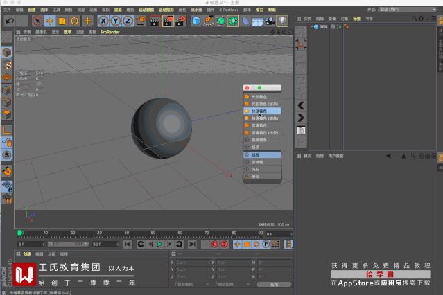Choose 隐藏线条 display mode
The width and height of the screenshot is (443, 295).
pyautogui.click(x=262, y=140)
